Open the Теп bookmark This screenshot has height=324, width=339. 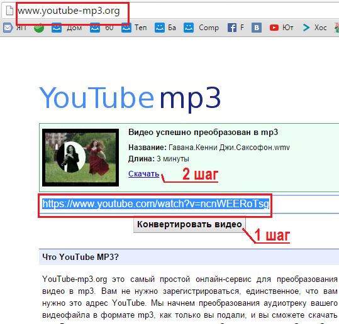[134, 28]
